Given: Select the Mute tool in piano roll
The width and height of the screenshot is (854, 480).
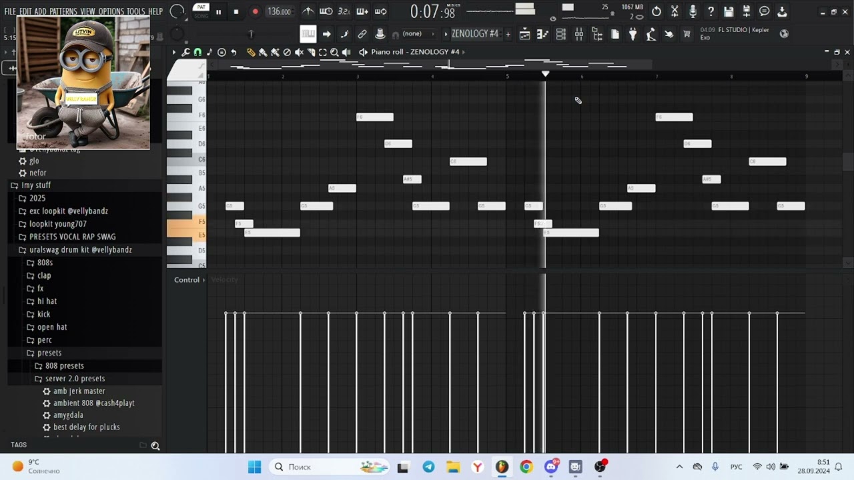Looking at the screenshot, I should click(x=299, y=52).
